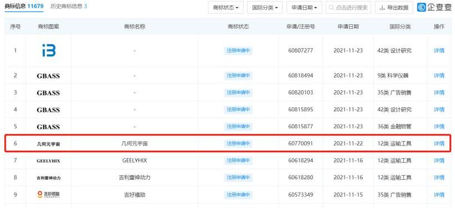This screenshot has width=455, height=208.
Task: Click the GEELYHIX trademark image
Action: pyautogui.click(x=48, y=161)
